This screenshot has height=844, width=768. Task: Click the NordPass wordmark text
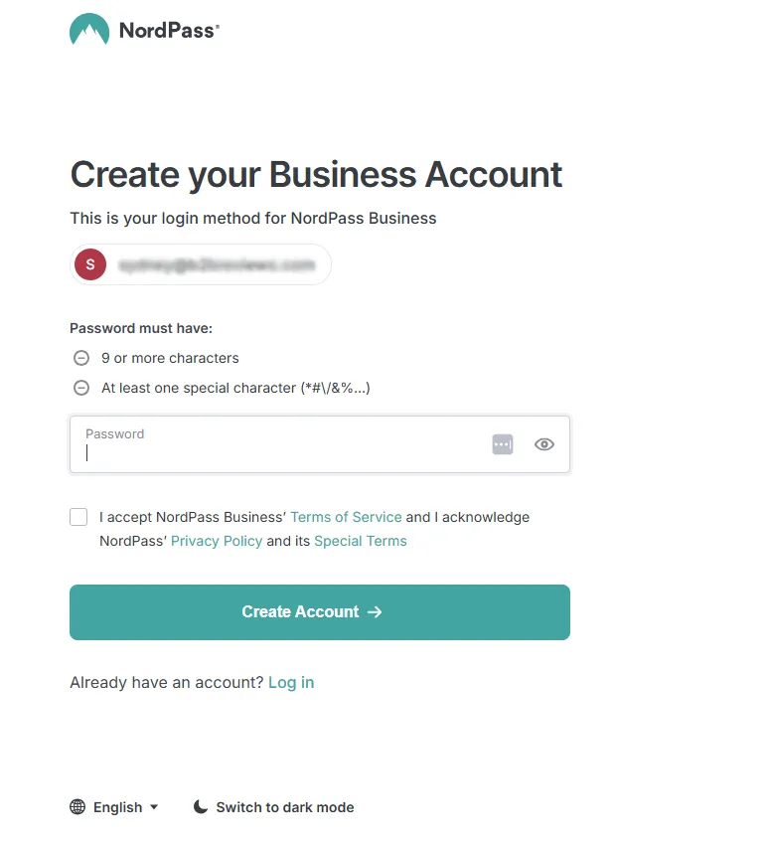click(168, 30)
